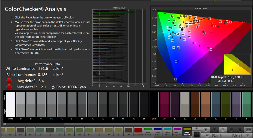Click right arrow of patch strip scrollbar

(191, 137)
